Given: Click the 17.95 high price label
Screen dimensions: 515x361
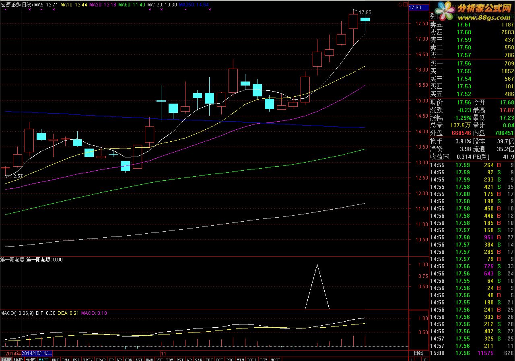Looking at the screenshot, I should 365,13.
